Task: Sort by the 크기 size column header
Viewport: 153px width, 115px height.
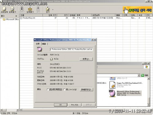Action: point(63,15)
